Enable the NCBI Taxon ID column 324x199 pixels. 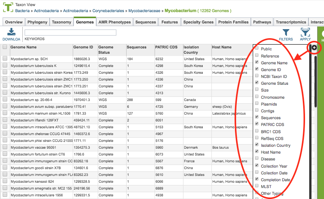click(257, 76)
